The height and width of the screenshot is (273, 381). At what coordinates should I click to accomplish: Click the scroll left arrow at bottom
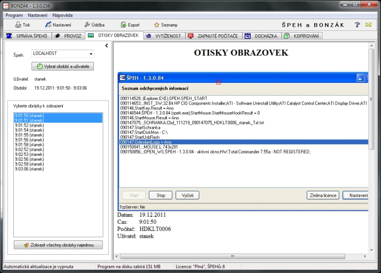(117, 256)
